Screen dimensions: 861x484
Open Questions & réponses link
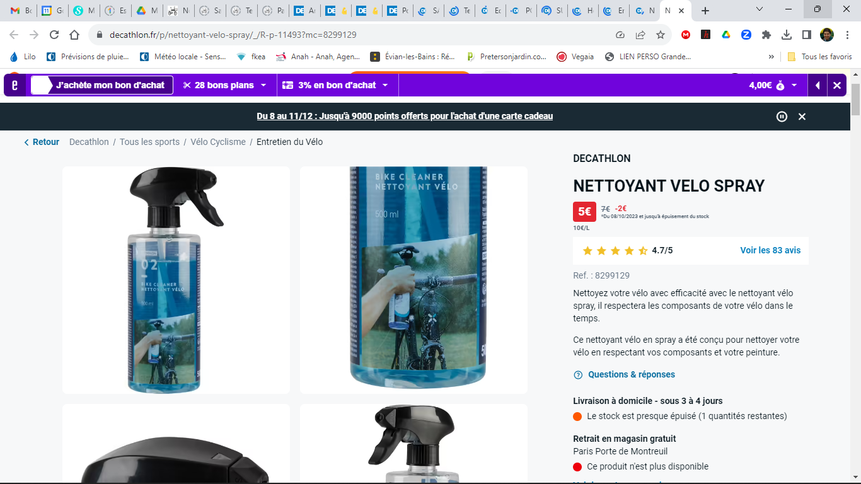(631, 374)
